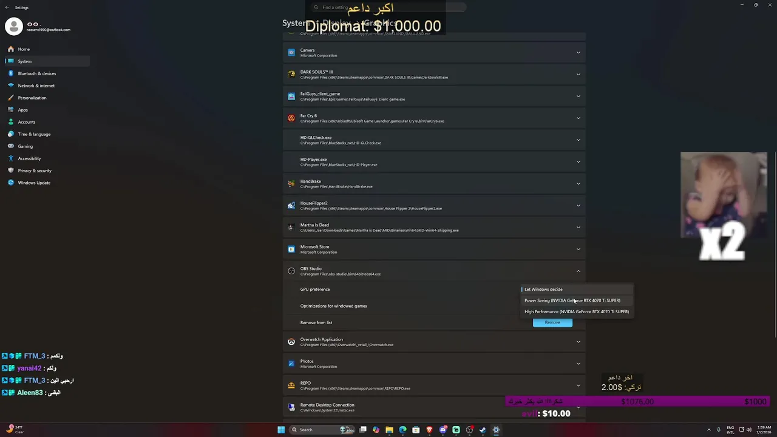Screen dimensions: 777x437
Task: Click the OBS Studio app icon
Action: [291, 271]
